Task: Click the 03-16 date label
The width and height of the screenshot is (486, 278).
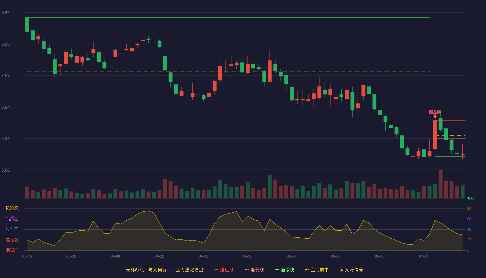Action: coord(27,256)
